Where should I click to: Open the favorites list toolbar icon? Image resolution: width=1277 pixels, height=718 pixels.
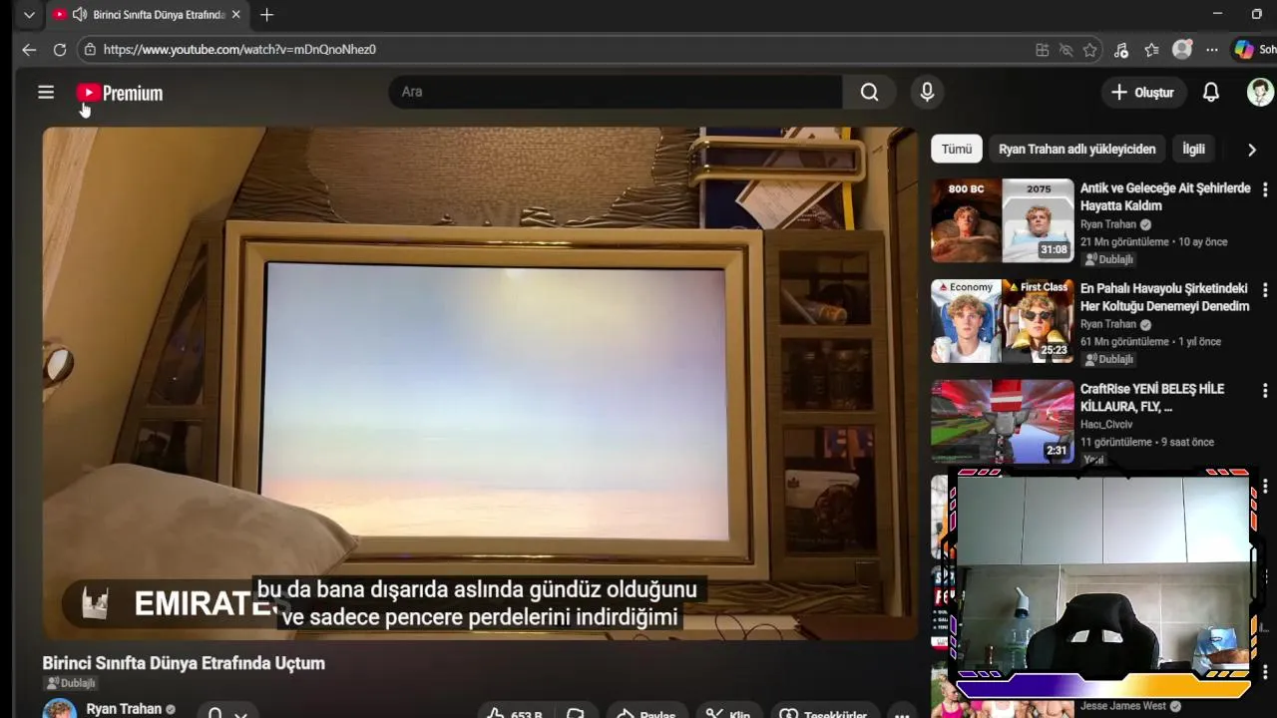click(x=1152, y=50)
